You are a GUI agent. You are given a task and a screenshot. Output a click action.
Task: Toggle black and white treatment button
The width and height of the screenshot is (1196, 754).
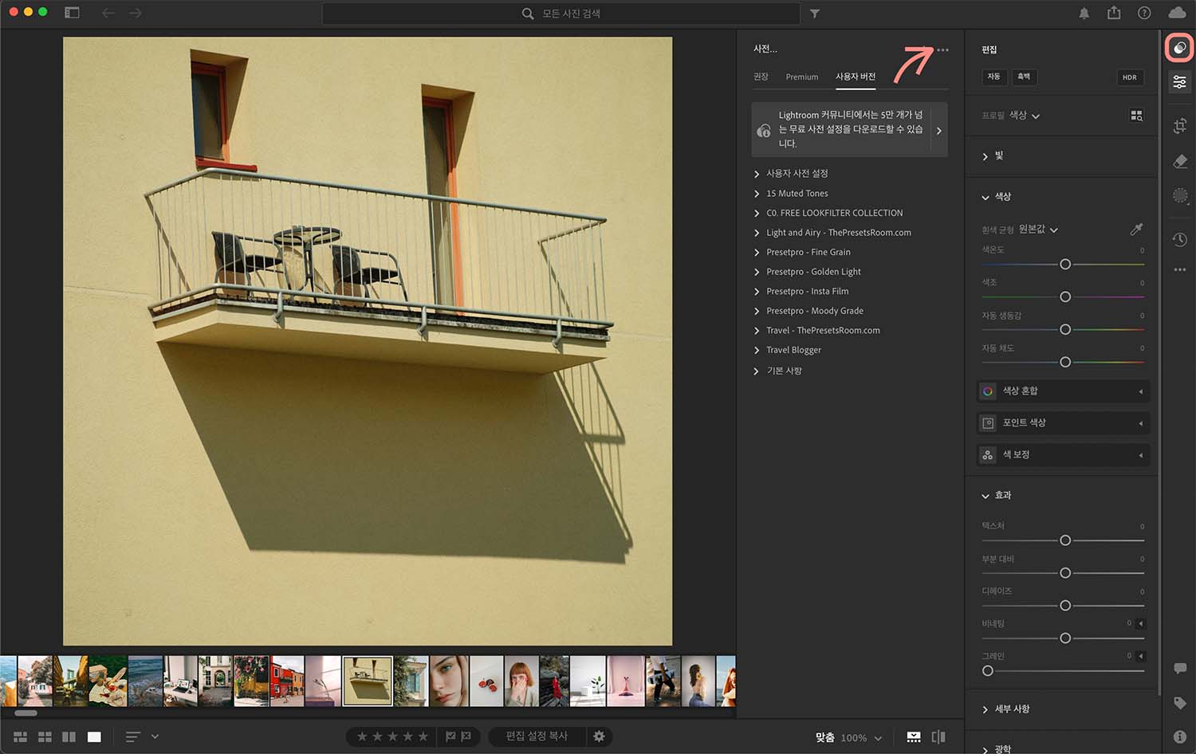pos(1024,77)
